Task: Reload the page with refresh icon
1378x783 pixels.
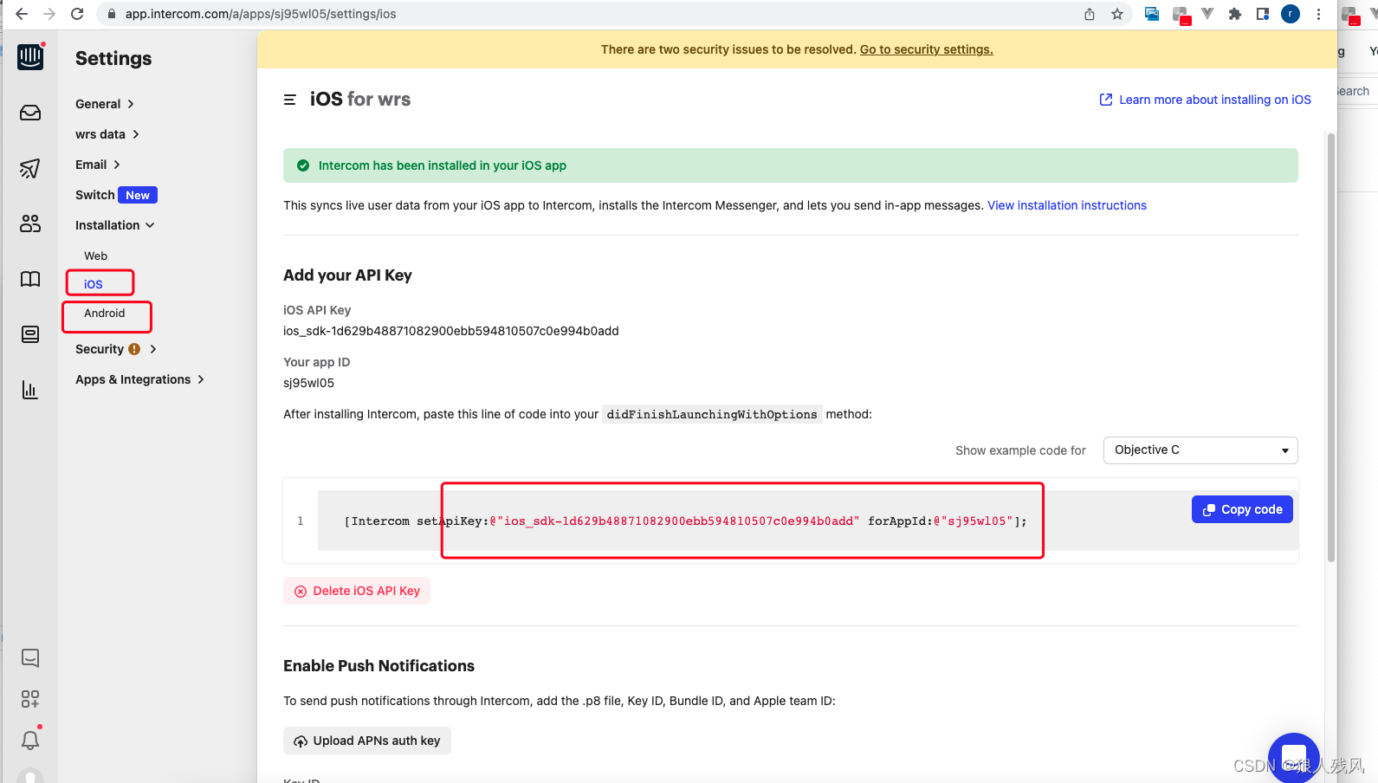Action: [x=77, y=14]
